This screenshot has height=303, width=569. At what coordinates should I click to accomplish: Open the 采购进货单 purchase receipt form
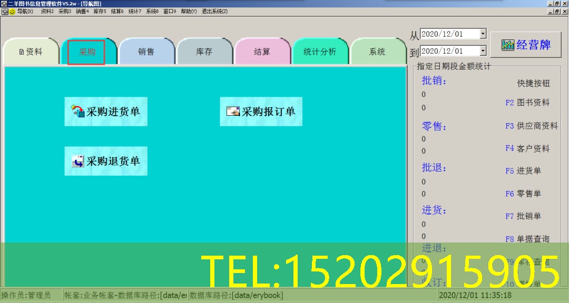pyautogui.click(x=106, y=112)
